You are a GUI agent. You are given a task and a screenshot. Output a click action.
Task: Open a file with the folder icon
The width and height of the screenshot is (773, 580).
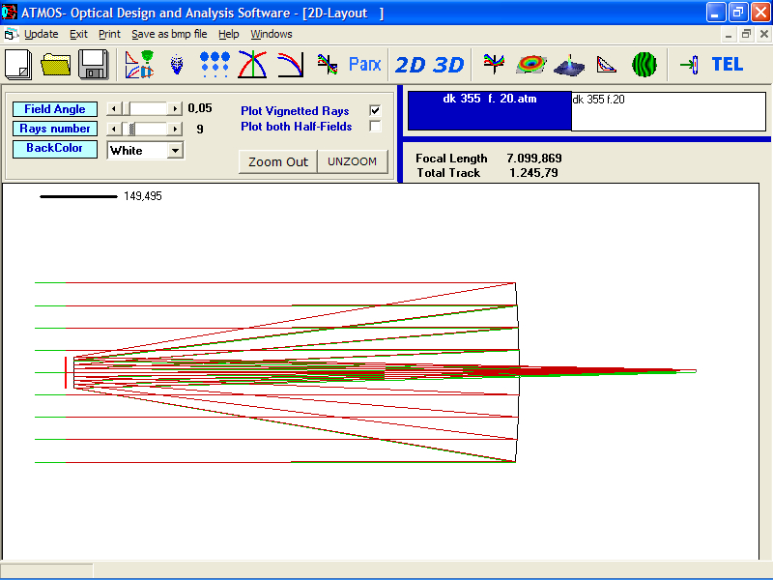(56, 65)
